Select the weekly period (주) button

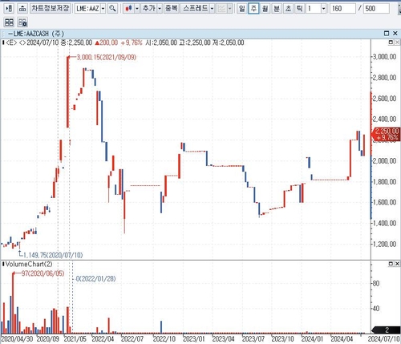pos(253,9)
